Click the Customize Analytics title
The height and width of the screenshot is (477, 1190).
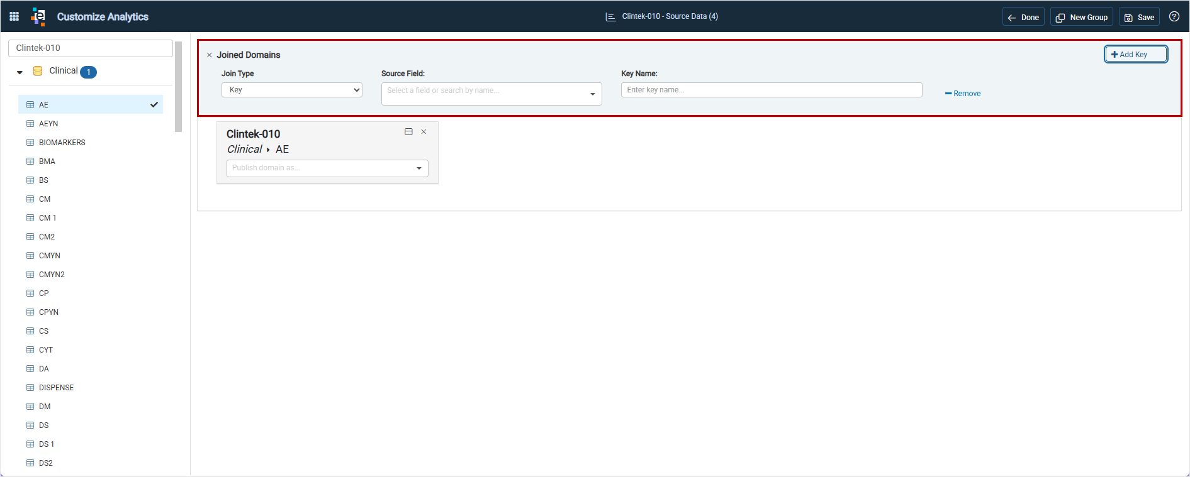pyautogui.click(x=103, y=17)
